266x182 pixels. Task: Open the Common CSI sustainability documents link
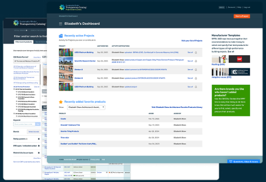click(x=27, y=162)
